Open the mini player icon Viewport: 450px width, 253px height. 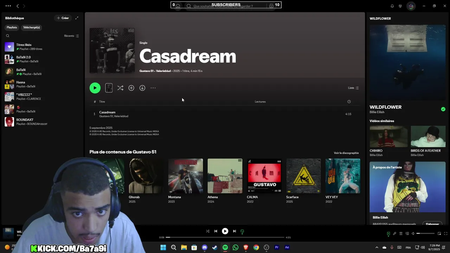439,234
